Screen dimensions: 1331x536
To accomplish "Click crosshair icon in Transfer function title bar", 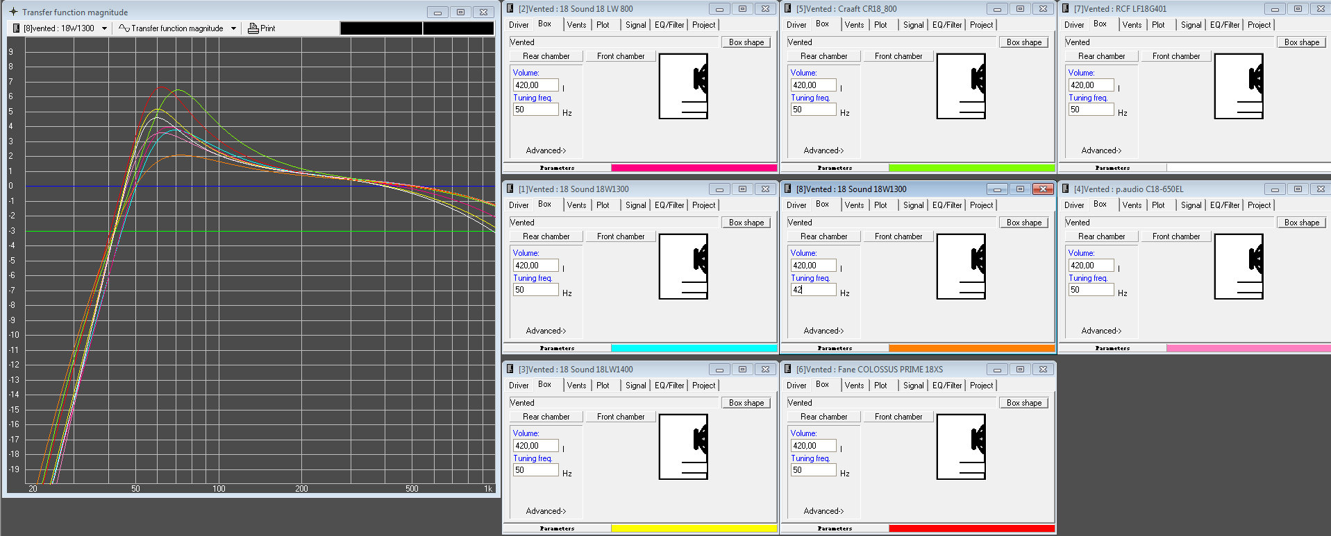I will [13, 12].
